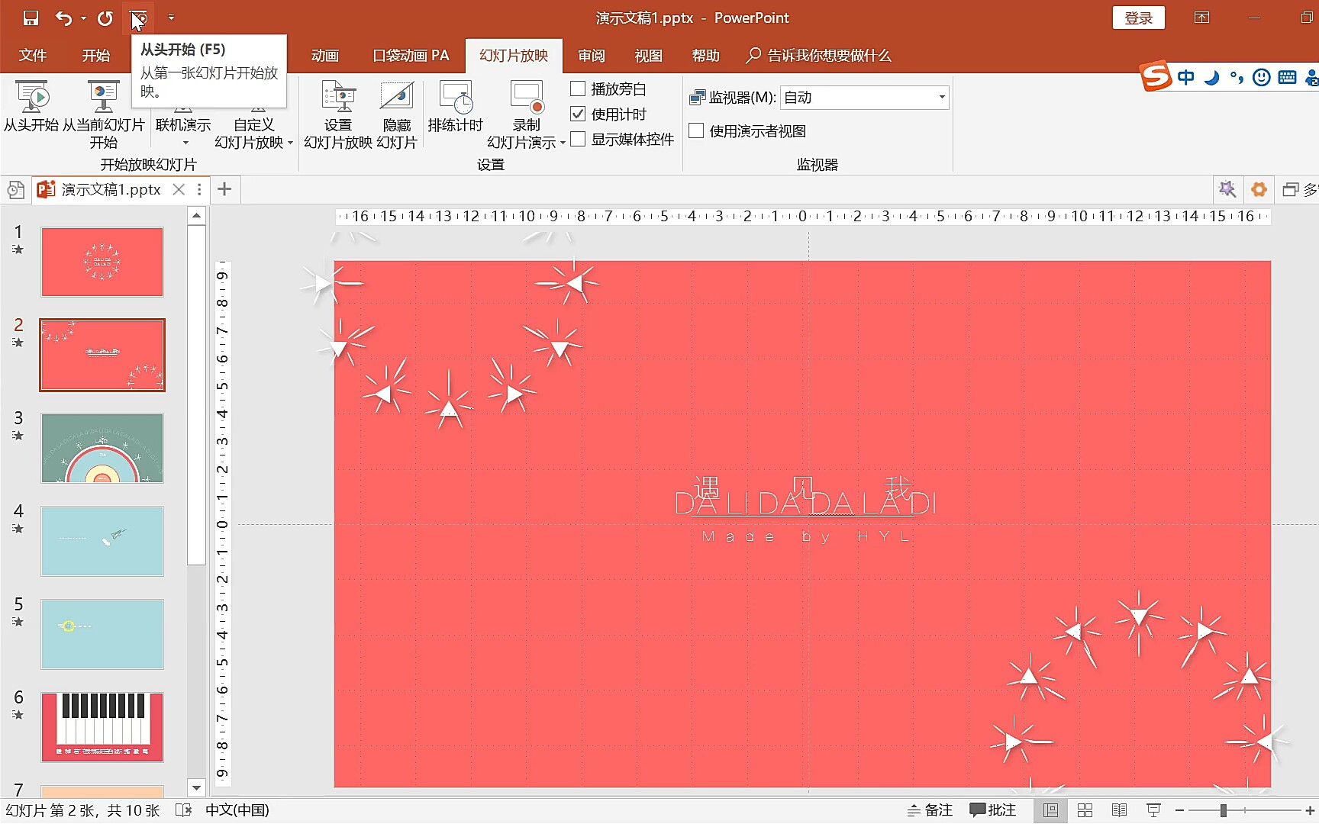Switch to Reading view icon
The width and height of the screenshot is (1319, 824).
point(1119,810)
